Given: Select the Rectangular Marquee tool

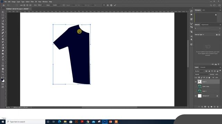Looking at the screenshot, I should (x=3, y=15).
